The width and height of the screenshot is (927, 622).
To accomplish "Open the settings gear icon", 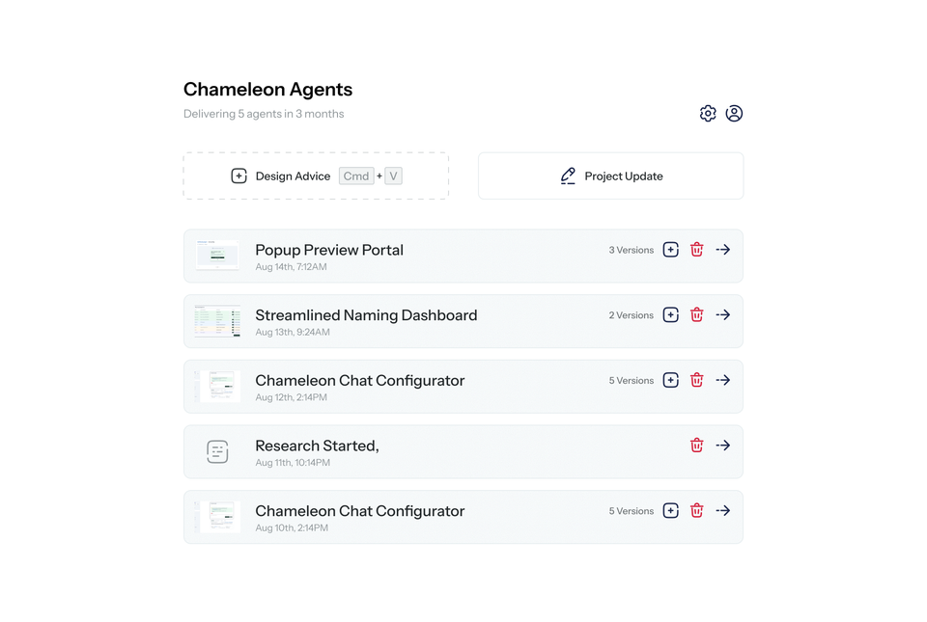I will point(708,113).
